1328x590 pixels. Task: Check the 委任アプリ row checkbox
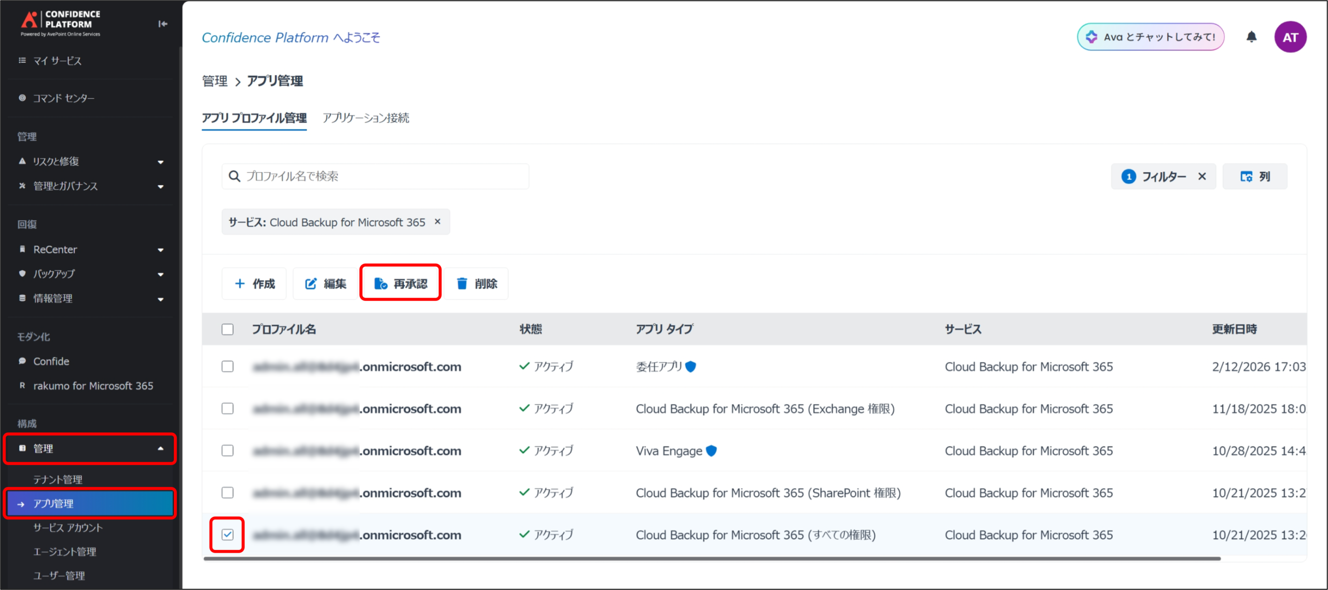[x=227, y=367]
